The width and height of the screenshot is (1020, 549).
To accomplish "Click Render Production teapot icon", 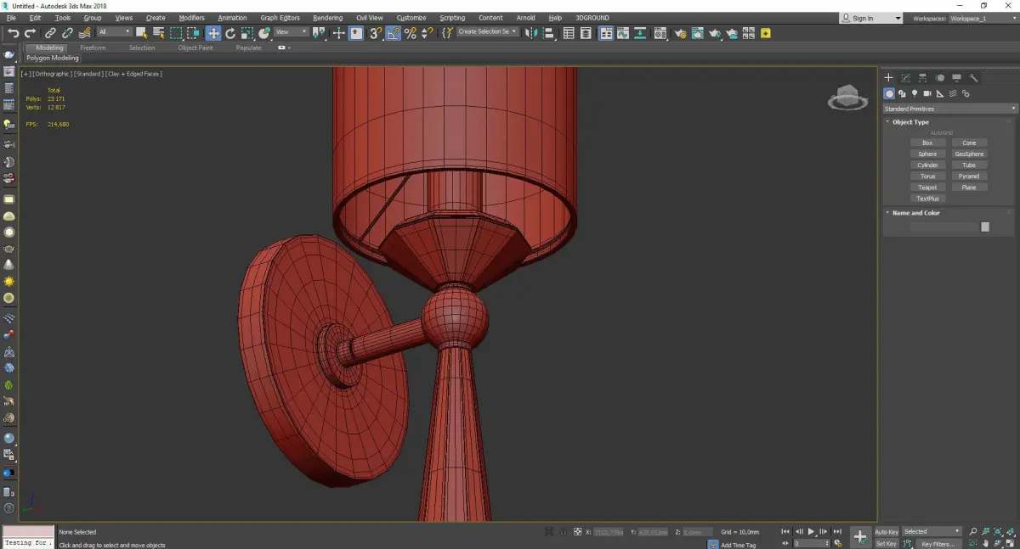I will (x=715, y=33).
